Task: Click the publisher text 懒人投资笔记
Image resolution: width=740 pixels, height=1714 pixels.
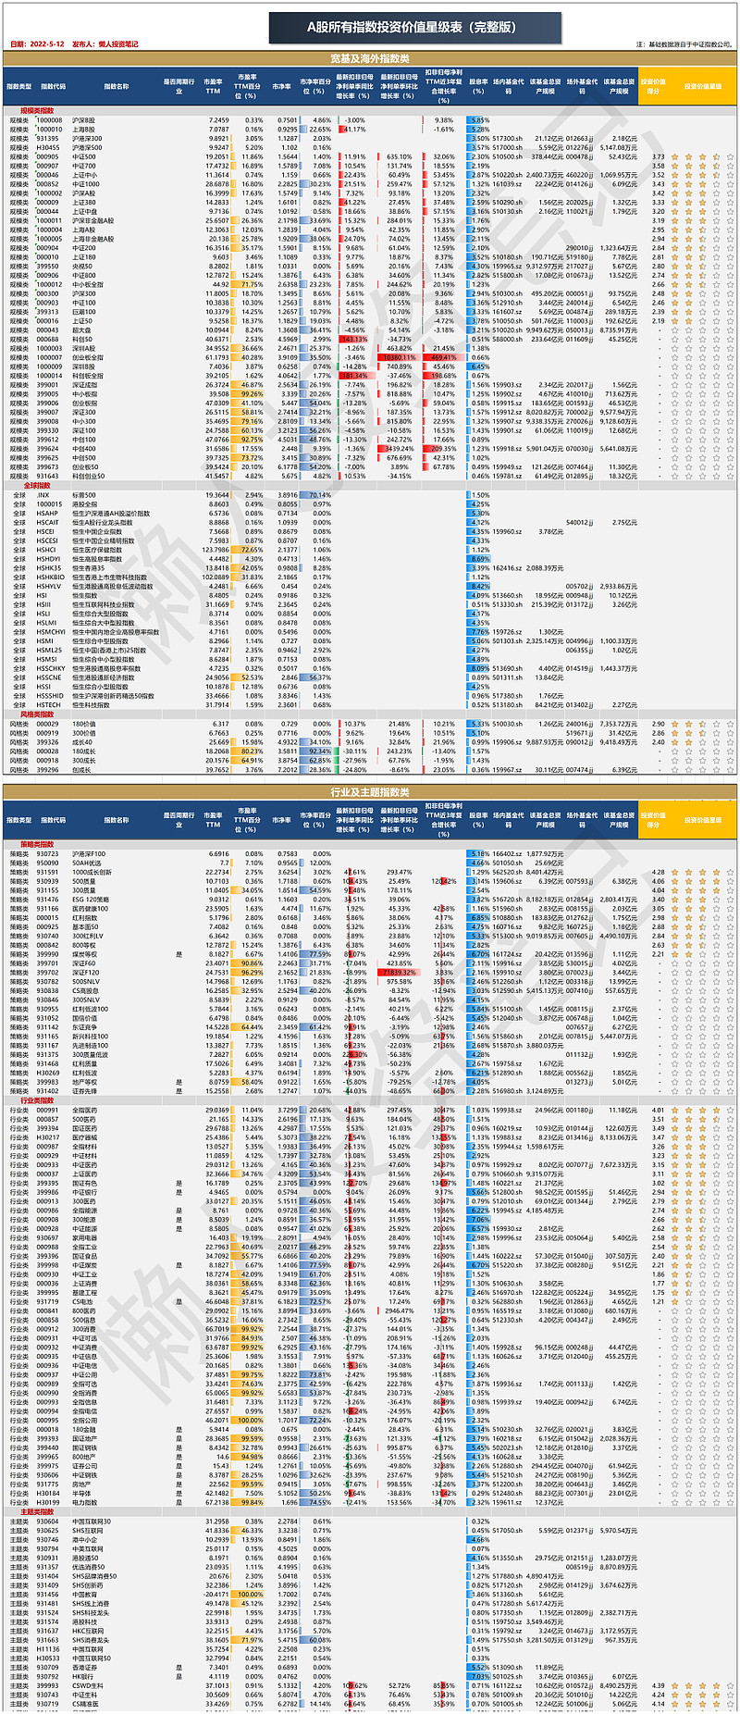Action: pos(118,44)
